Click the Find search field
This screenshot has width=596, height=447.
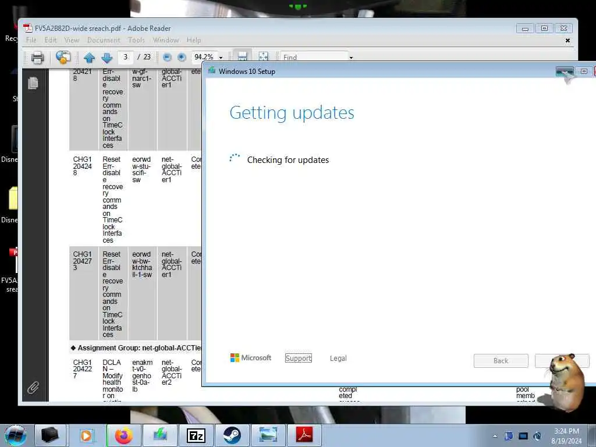point(314,58)
